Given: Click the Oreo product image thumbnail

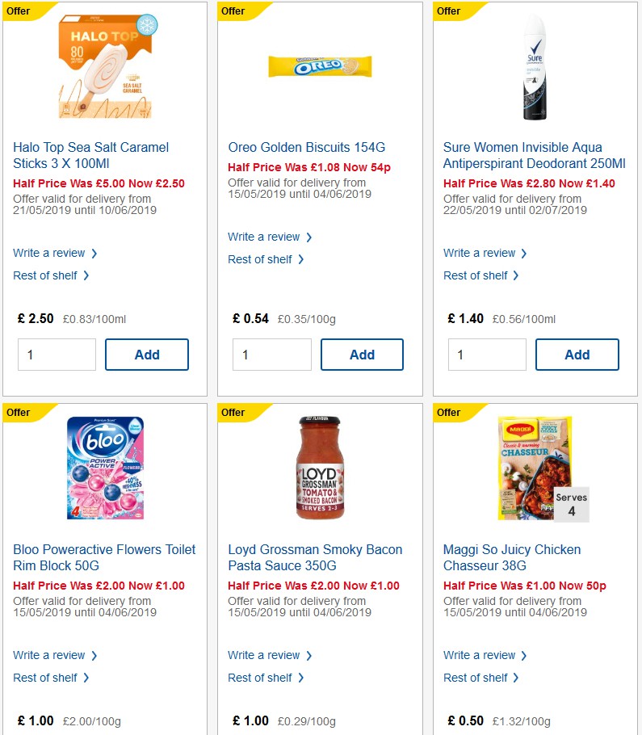Looking at the screenshot, I should coord(318,68).
